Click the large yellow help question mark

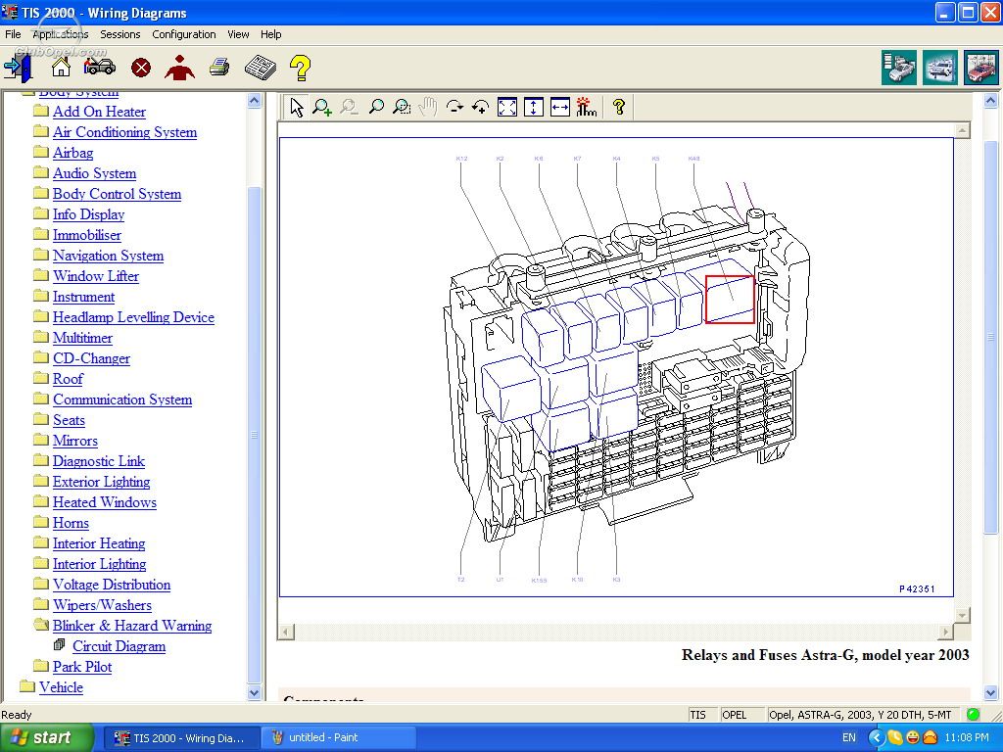click(300, 68)
